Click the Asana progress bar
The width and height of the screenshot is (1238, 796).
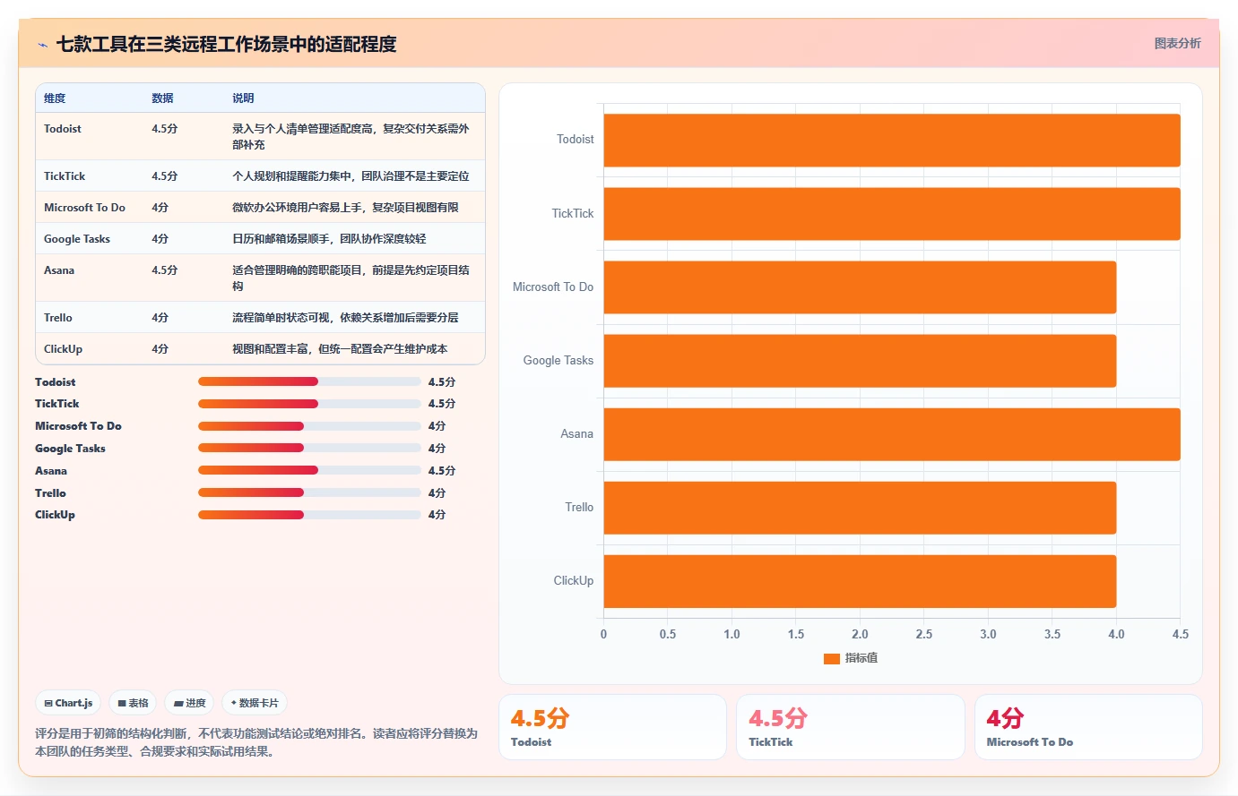coord(309,470)
